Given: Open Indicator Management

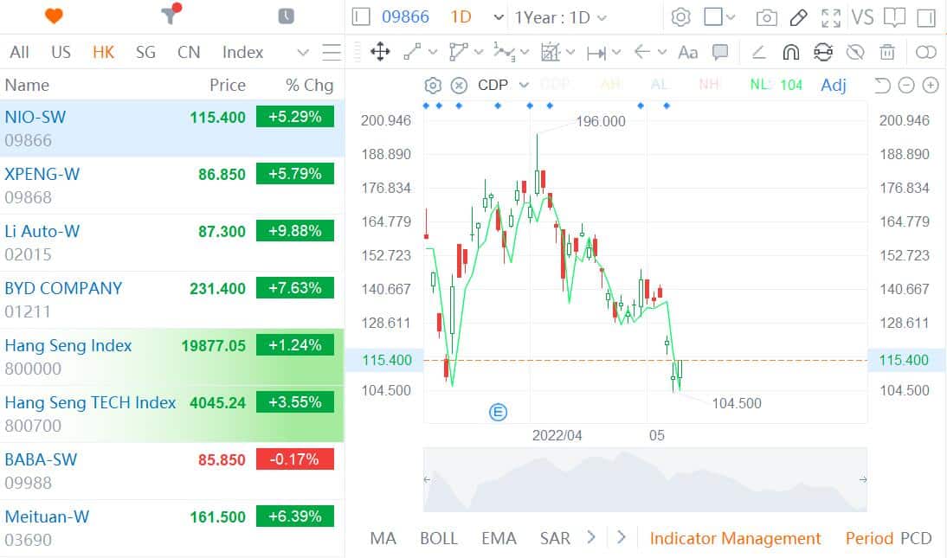Looking at the screenshot, I should click(735, 538).
